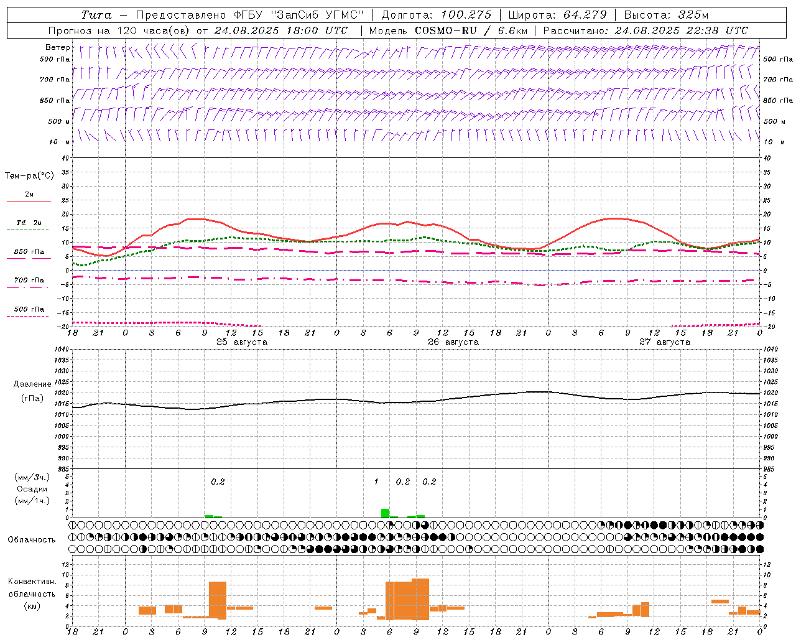The height and width of the screenshot is (637, 796).
Task: Click the precipitation amount "1" on 26 August
Action: coord(376,482)
